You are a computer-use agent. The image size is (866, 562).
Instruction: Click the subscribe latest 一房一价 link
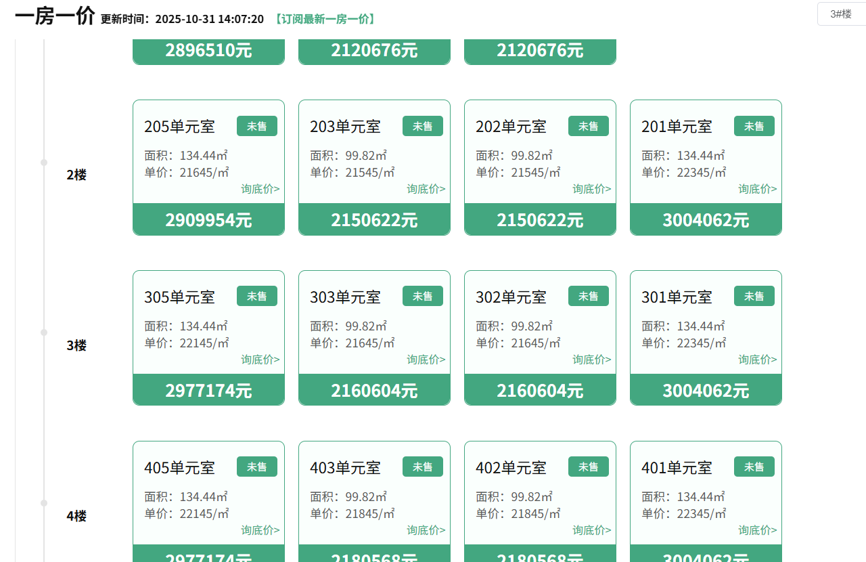[x=325, y=19]
